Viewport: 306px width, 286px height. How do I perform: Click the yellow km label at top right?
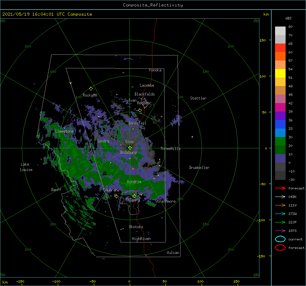click(266, 14)
